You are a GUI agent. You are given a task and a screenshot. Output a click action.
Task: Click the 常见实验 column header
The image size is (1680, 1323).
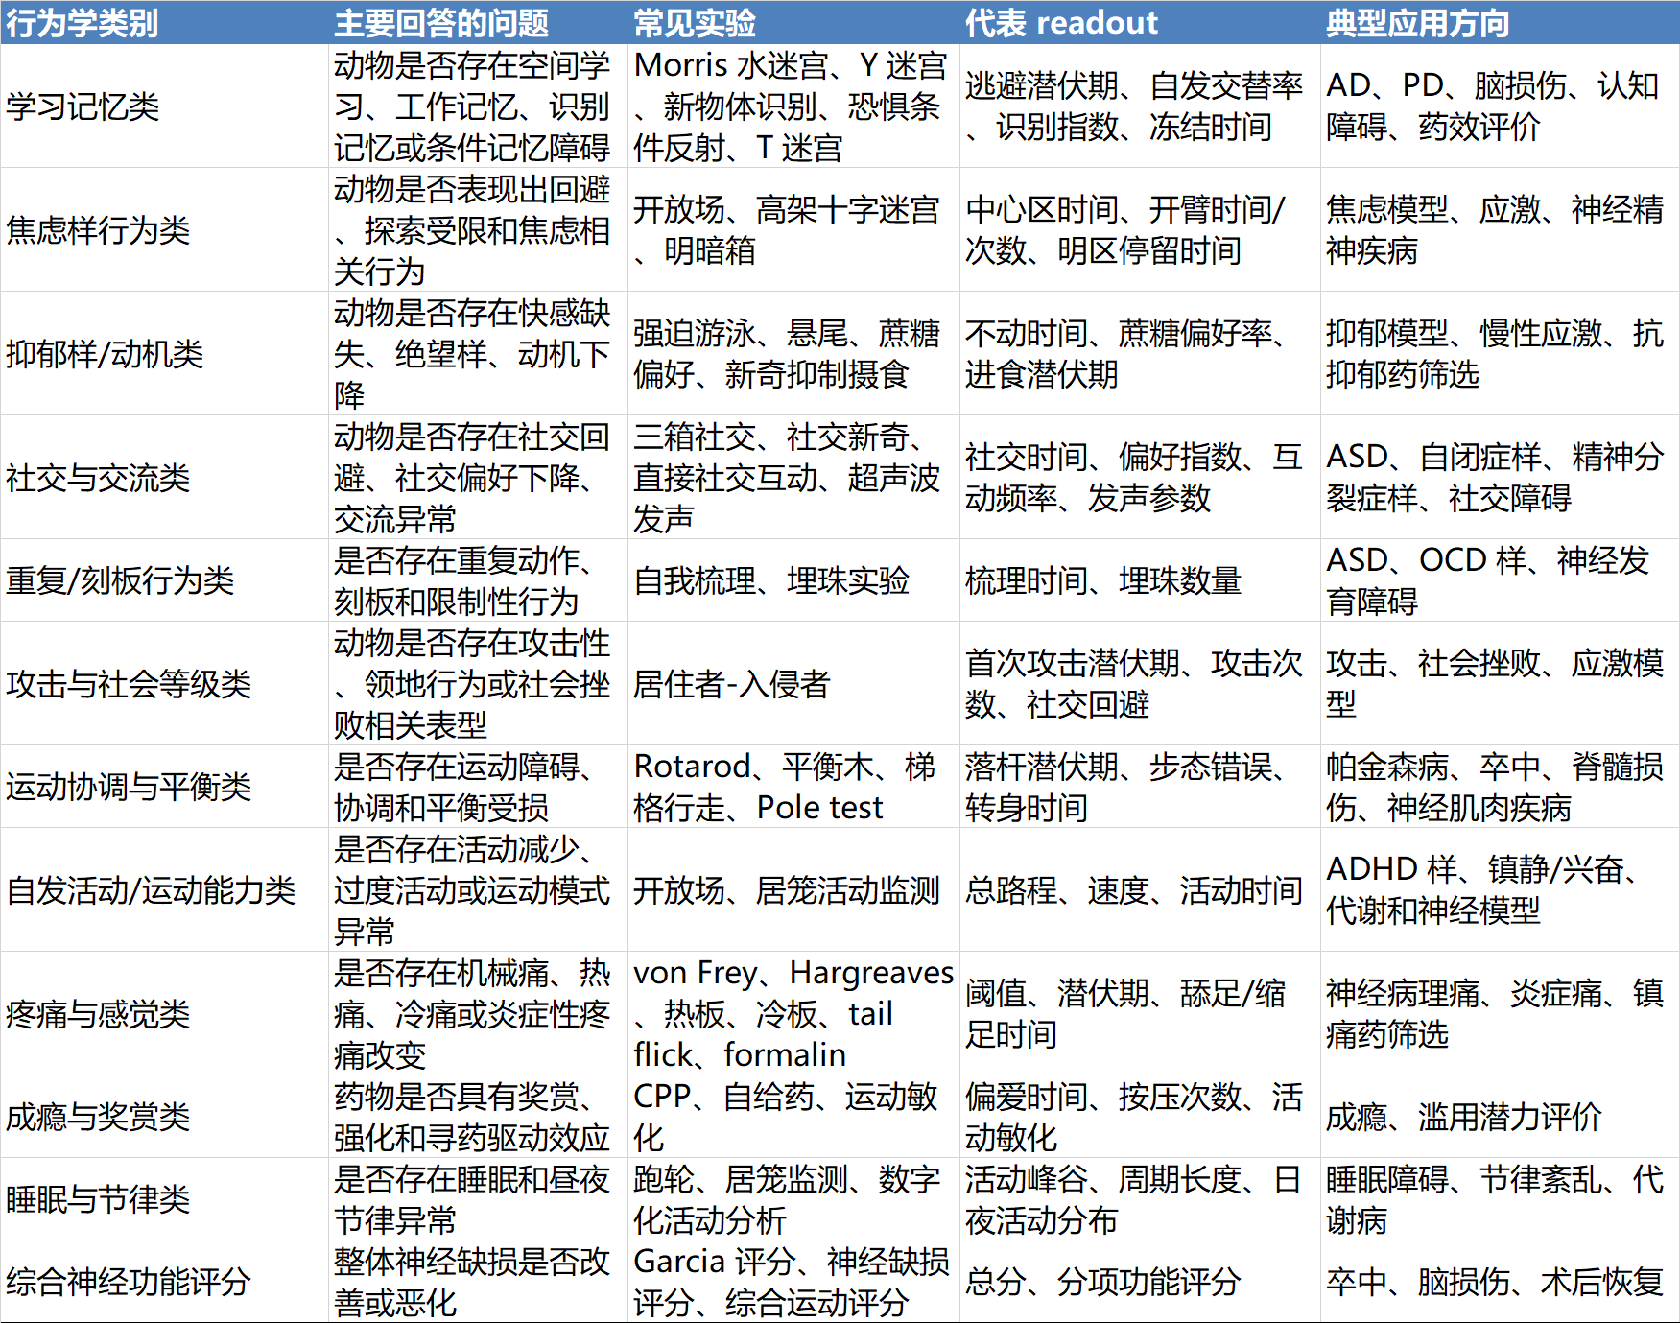[x=695, y=22]
